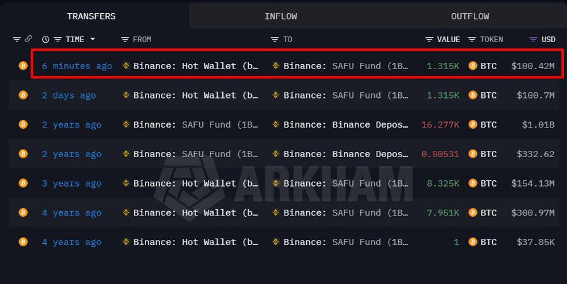Open the USD column filter
This screenshot has height=284, width=567.
534,40
